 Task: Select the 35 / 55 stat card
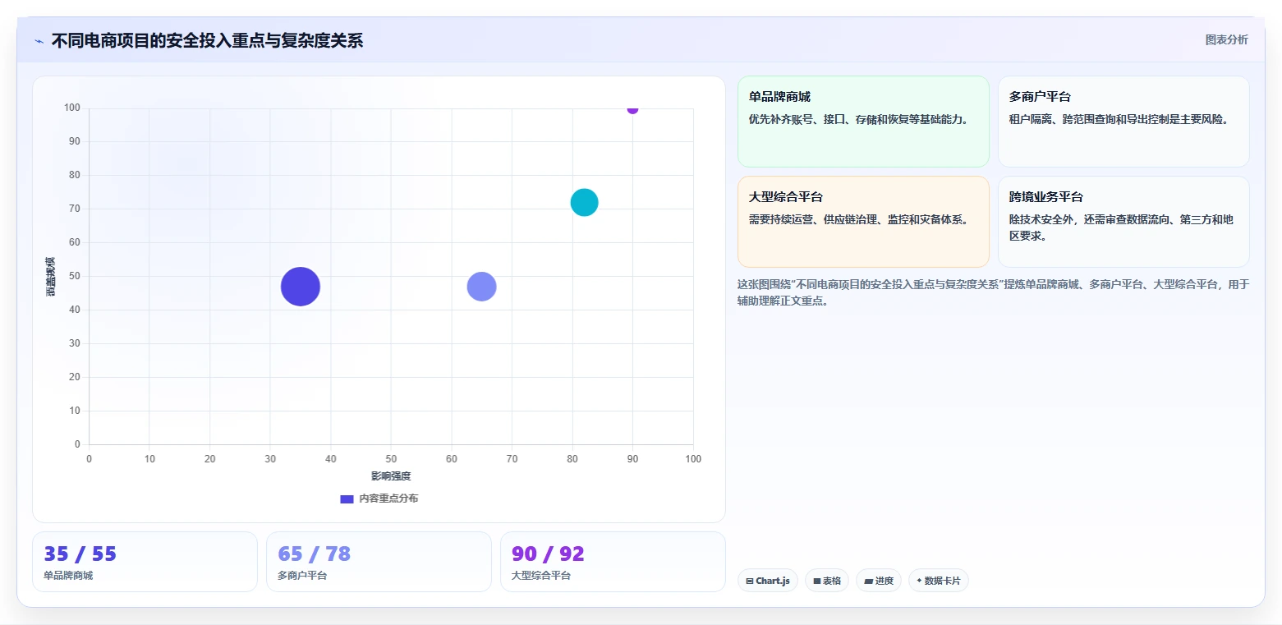pos(145,562)
